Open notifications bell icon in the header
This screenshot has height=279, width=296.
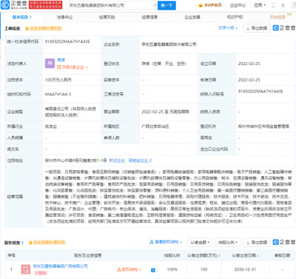pyautogui.click(x=283, y=5)
